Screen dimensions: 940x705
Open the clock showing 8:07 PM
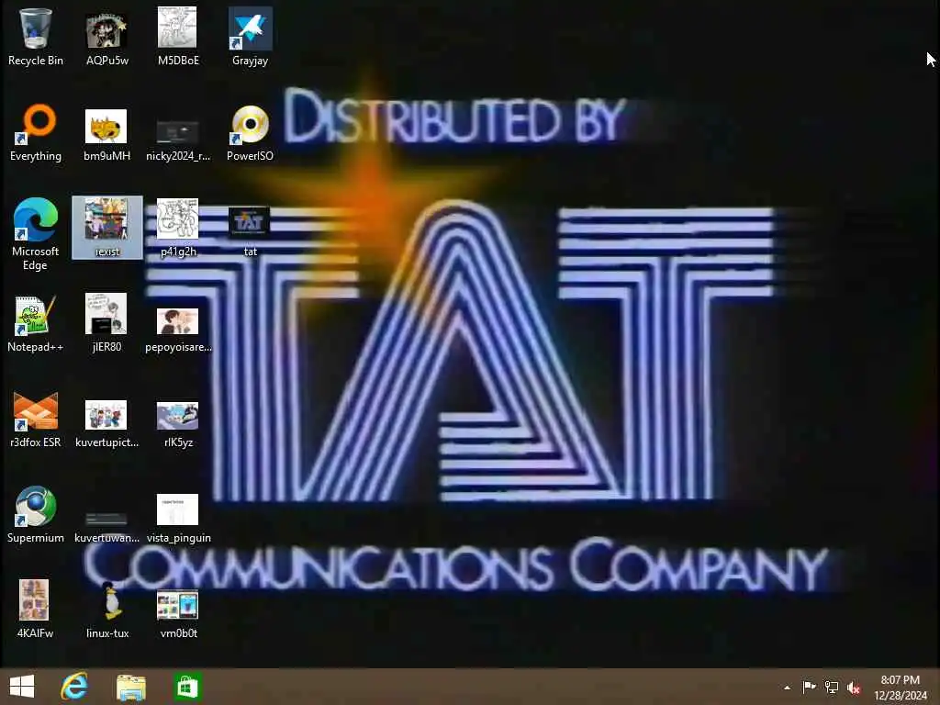(x=900, y=688)
